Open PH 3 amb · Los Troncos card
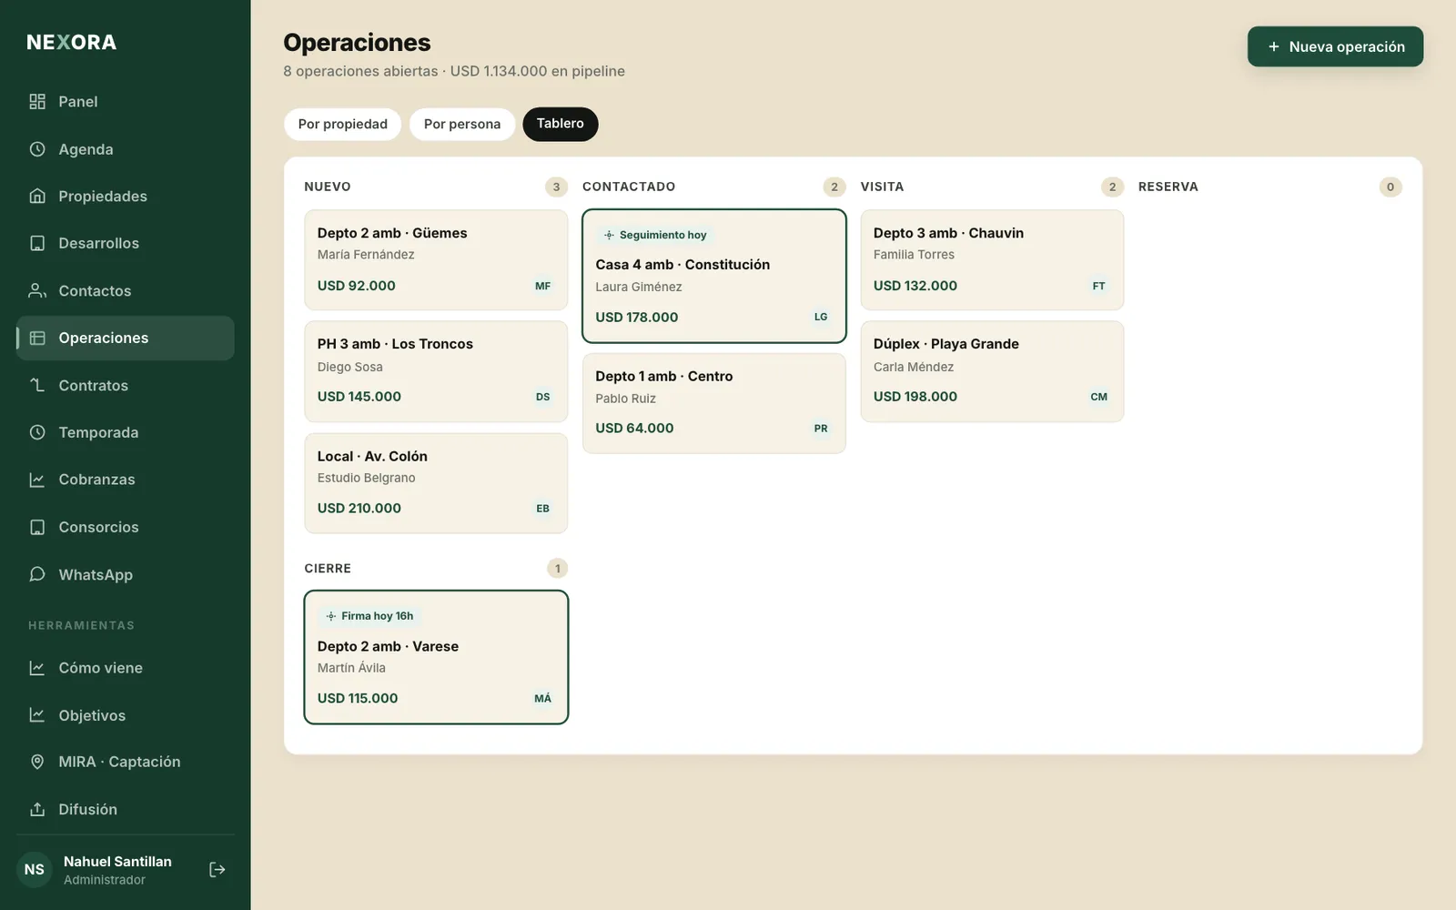Screen dimensions: 1456x910 436,371
